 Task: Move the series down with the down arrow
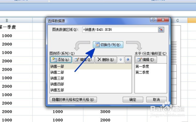128,60
